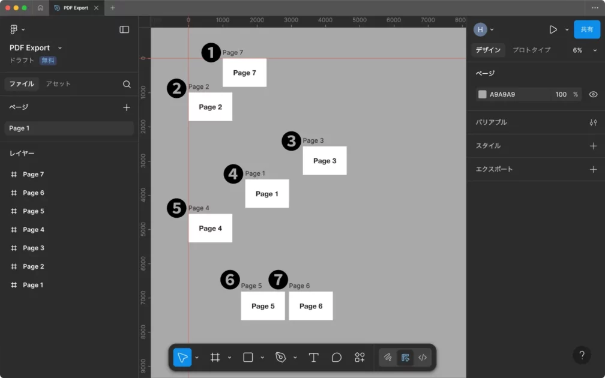Click the page background color swatch
The image size is (605, 378).
click(482, 94)
